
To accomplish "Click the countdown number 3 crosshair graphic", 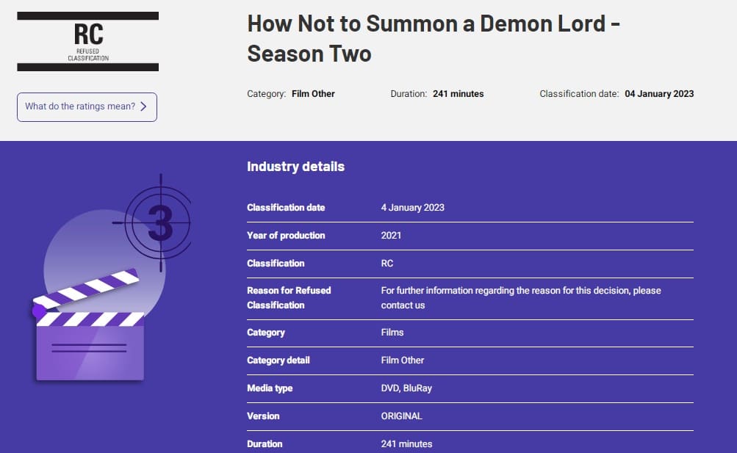I will tap(159, 222).
